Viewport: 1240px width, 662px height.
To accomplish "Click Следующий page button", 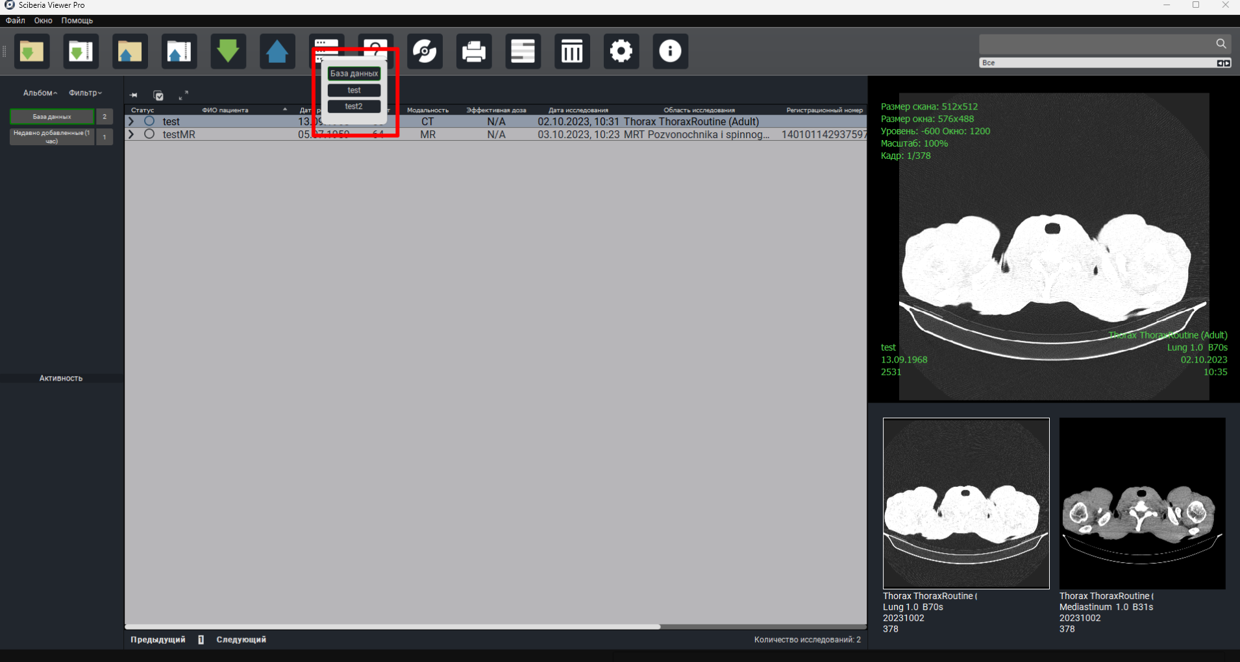I will [241, 639].
